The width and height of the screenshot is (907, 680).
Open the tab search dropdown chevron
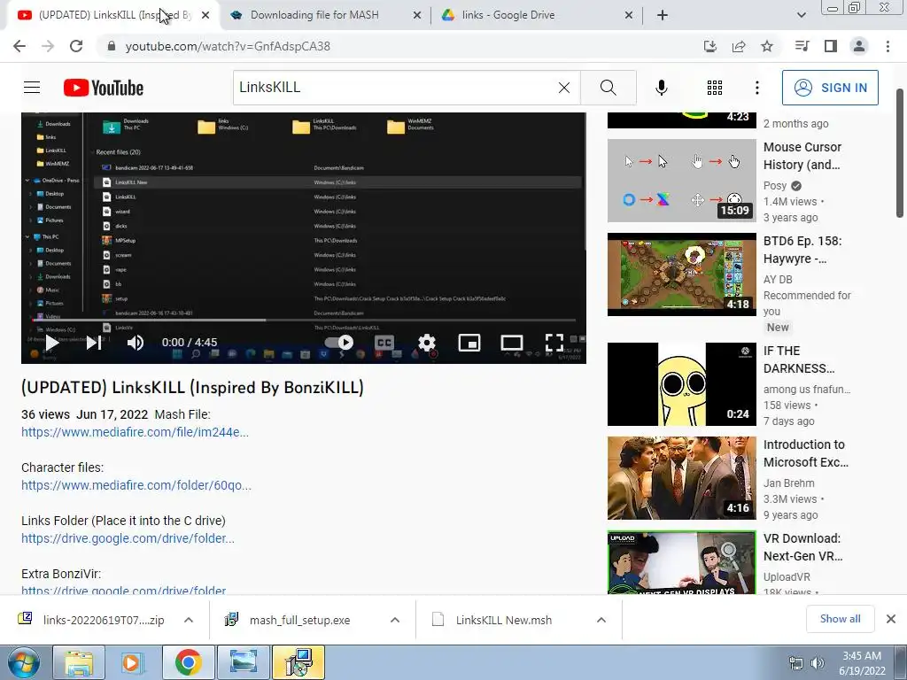click(x=801, y=15)
